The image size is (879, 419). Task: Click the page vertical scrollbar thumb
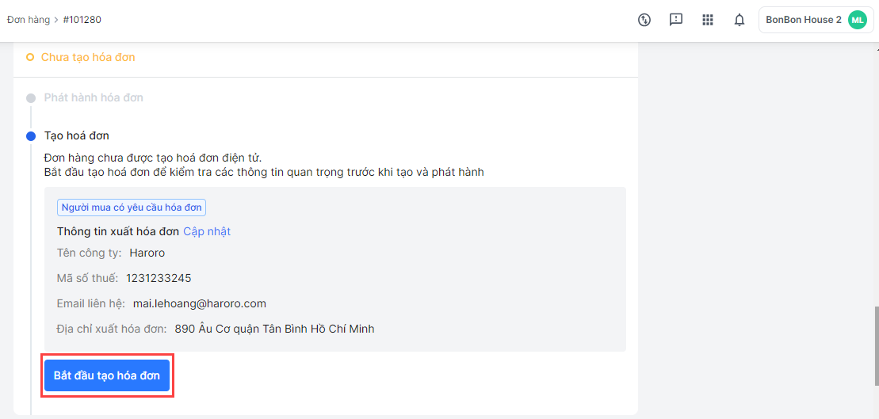[877, 345]
